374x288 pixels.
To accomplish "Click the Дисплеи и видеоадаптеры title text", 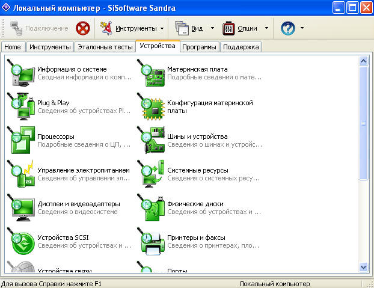I will [x=79, y=204].
